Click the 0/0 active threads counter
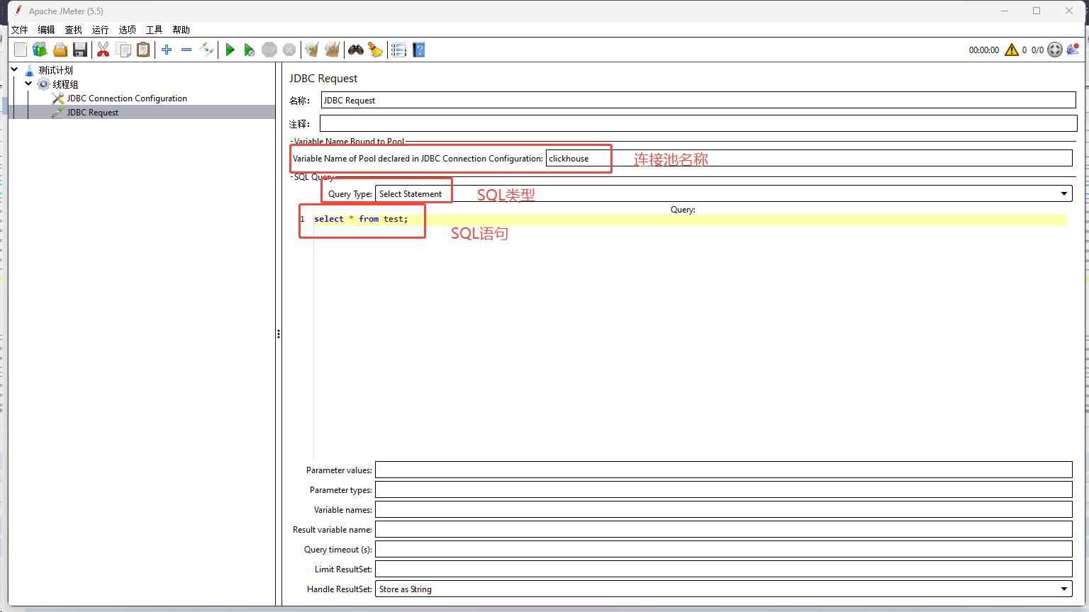 click(1037, 50)
